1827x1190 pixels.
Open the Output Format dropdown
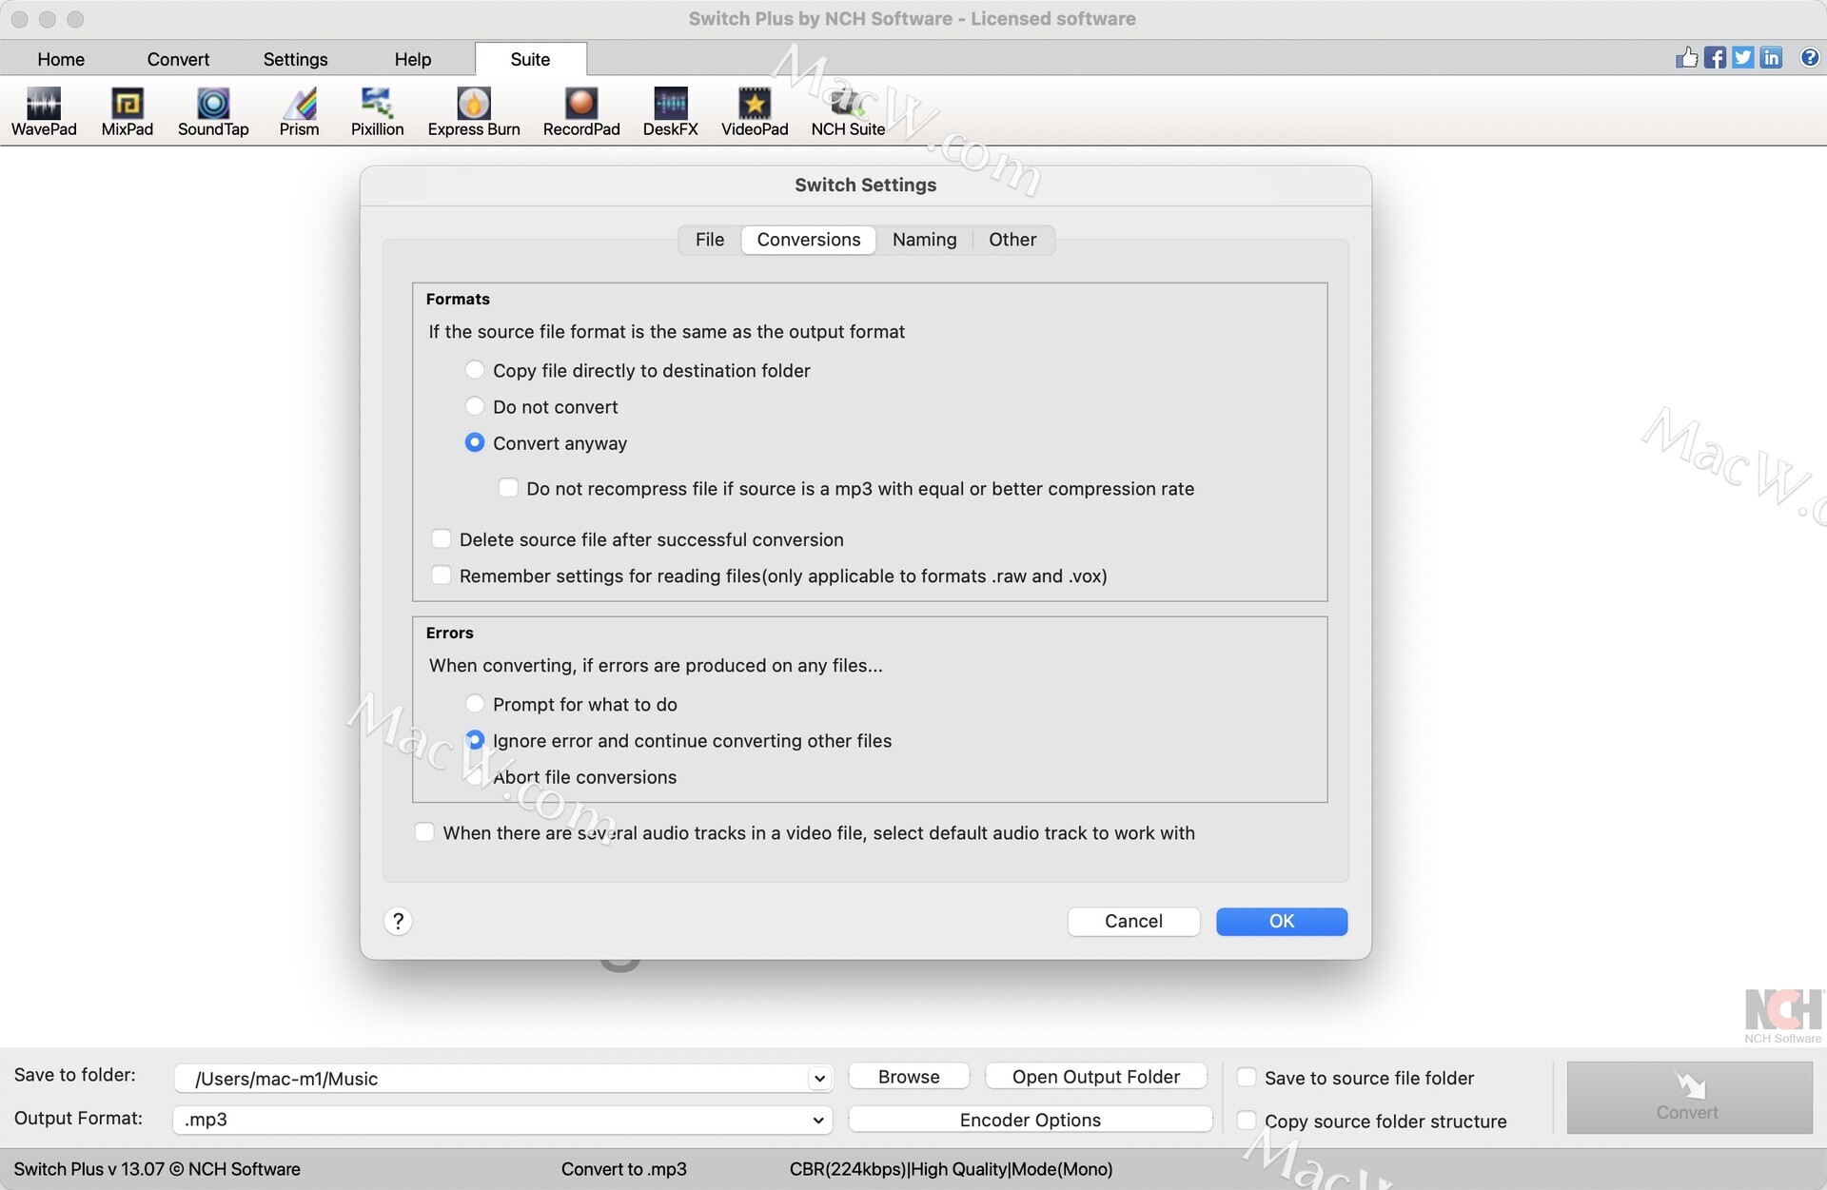(818, 1120)
